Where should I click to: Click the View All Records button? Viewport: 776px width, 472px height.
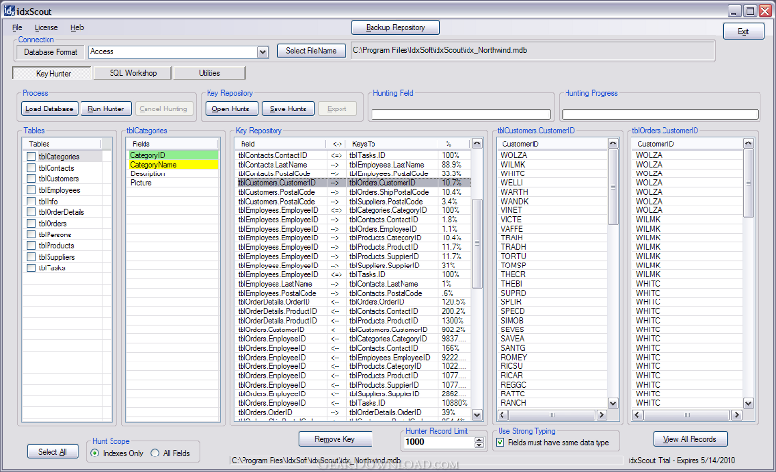(x=690, y=439)
